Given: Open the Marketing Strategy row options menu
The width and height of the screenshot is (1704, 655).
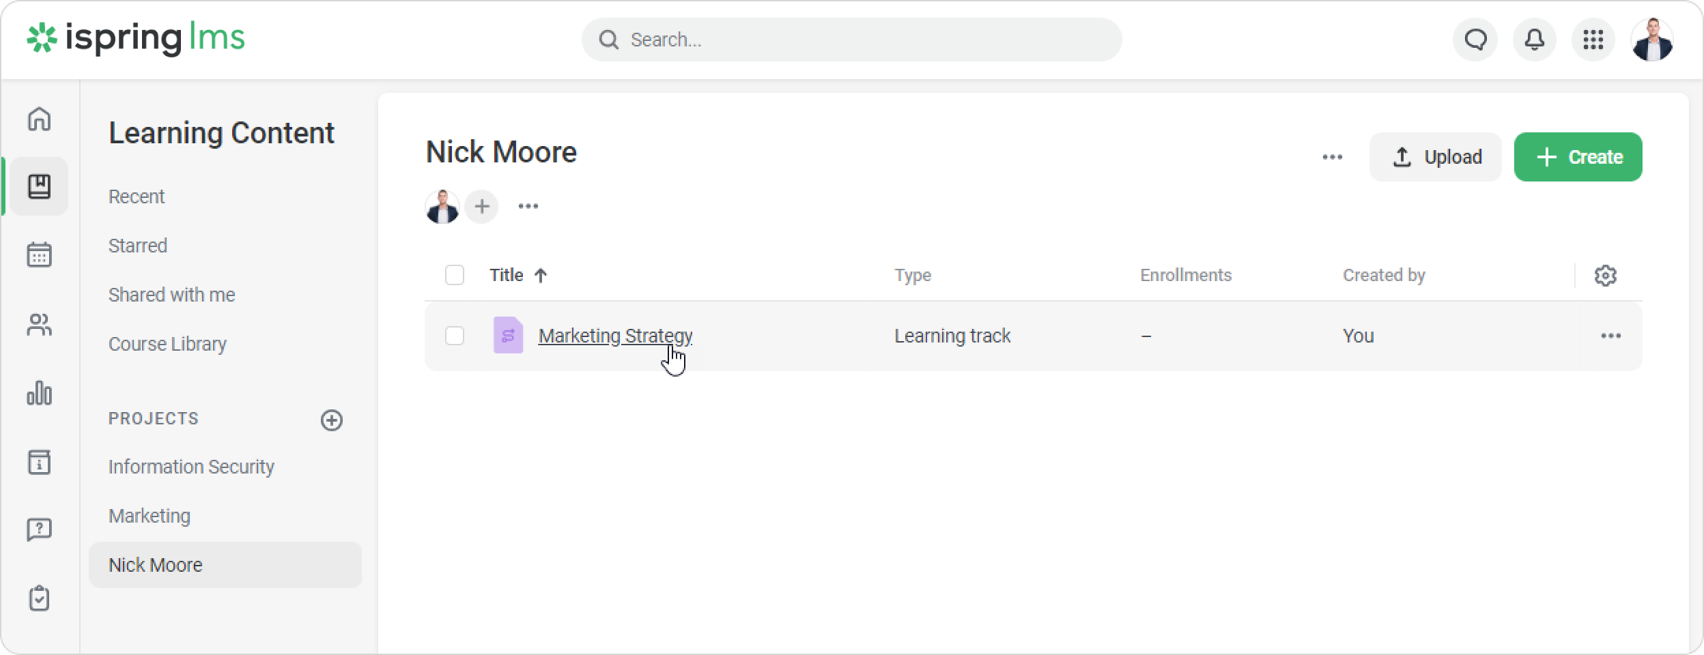Looking at the screenshot, I should pos(1610,336).
